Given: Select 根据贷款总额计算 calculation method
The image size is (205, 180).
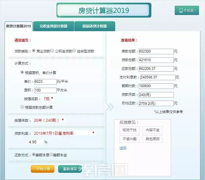Looking at the screenshot, I should 22,107.
